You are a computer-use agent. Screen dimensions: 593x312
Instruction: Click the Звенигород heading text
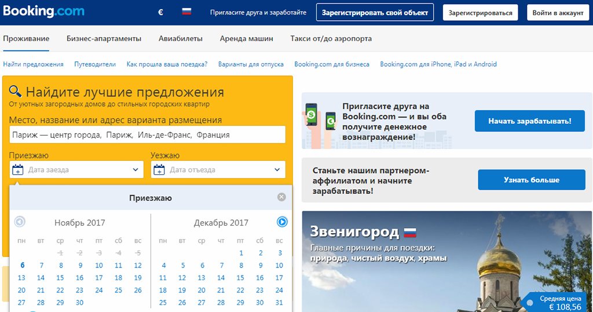pos(354,232)
